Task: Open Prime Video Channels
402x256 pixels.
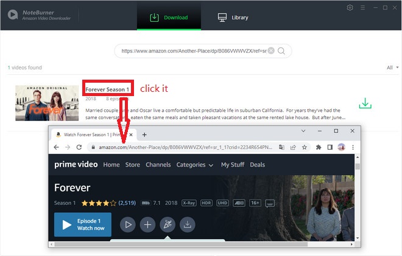Action: pyautogui.click(x=158, y=165)
